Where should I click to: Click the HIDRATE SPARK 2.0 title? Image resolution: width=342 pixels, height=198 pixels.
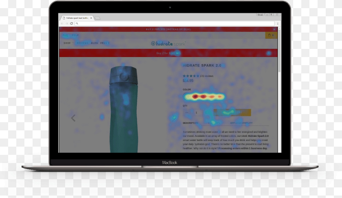(202, 66)
